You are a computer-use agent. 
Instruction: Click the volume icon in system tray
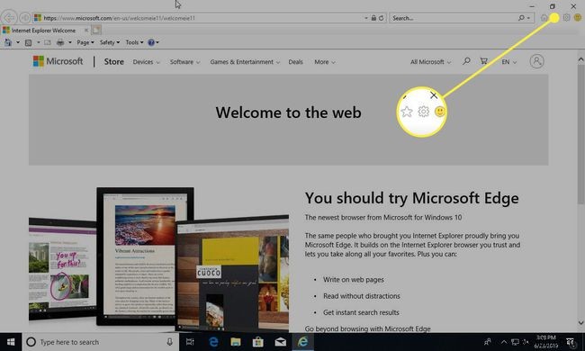(x=526, y=342)
